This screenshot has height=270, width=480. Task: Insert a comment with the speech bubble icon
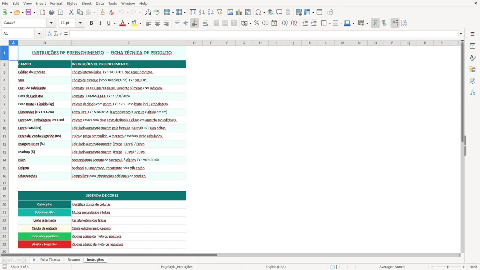tap(279, 12)
